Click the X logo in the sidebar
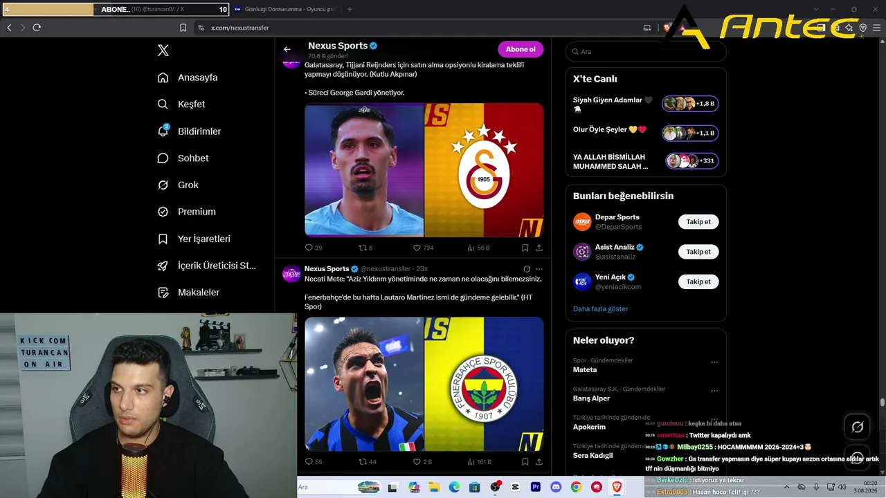Viewport: 886px width, 498px height. pos(163,50)
